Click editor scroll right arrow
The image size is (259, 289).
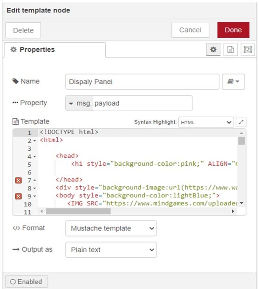coord(233,211)
